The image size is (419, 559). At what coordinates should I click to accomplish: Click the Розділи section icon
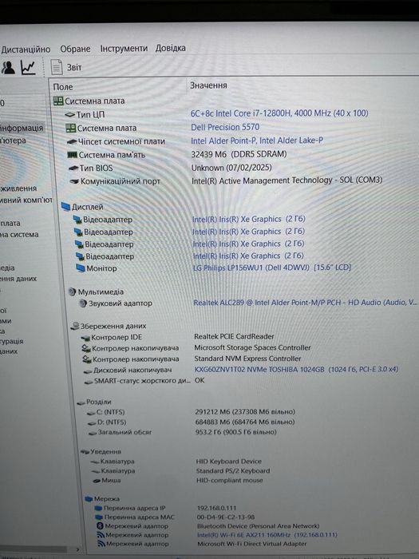coord(81,402)
